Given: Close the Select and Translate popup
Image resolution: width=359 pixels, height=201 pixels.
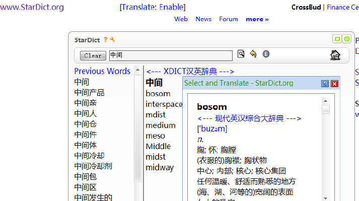Looking at the screenshot, I should pyautogui.click(x=334, y=84).
